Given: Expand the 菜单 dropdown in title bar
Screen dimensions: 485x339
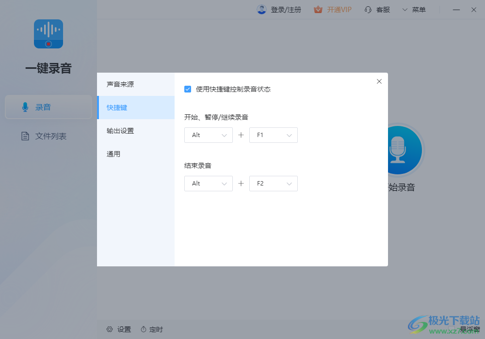Looking at the screenshot, I should pyautogui.click(x=415, y=9).
